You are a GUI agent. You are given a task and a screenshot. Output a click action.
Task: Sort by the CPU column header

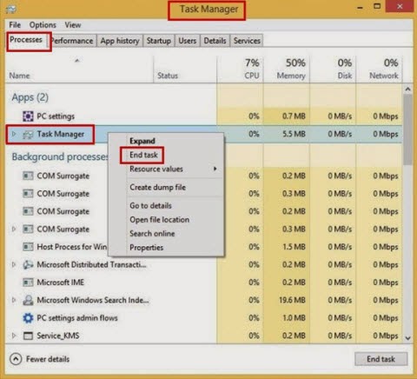pyautogui.click(x=240, y=70)
